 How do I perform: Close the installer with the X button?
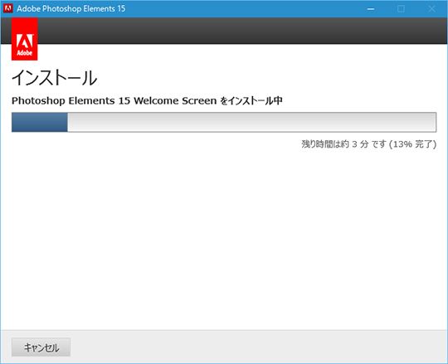tap(432, 9)
